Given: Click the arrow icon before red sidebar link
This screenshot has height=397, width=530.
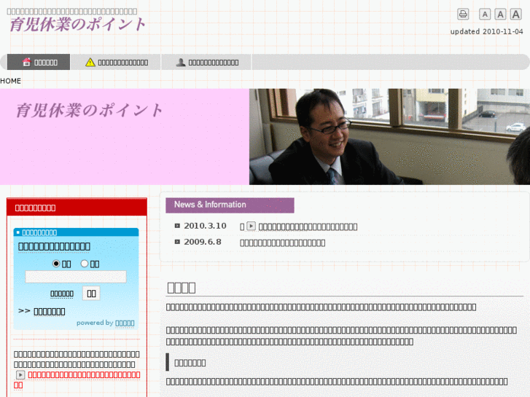Looking at the screenshot, I should pos(20,374).
